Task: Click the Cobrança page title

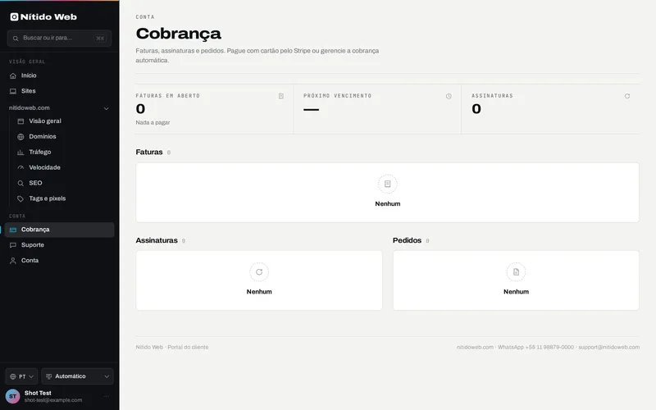Action: click(178, 34)
